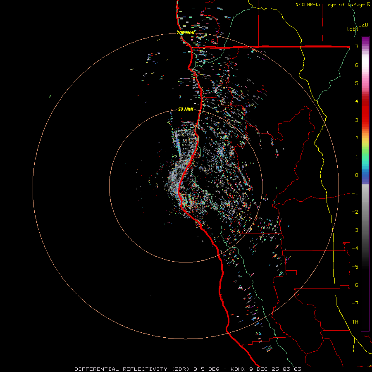Click the 6 value on the color scale

(357, 65)
